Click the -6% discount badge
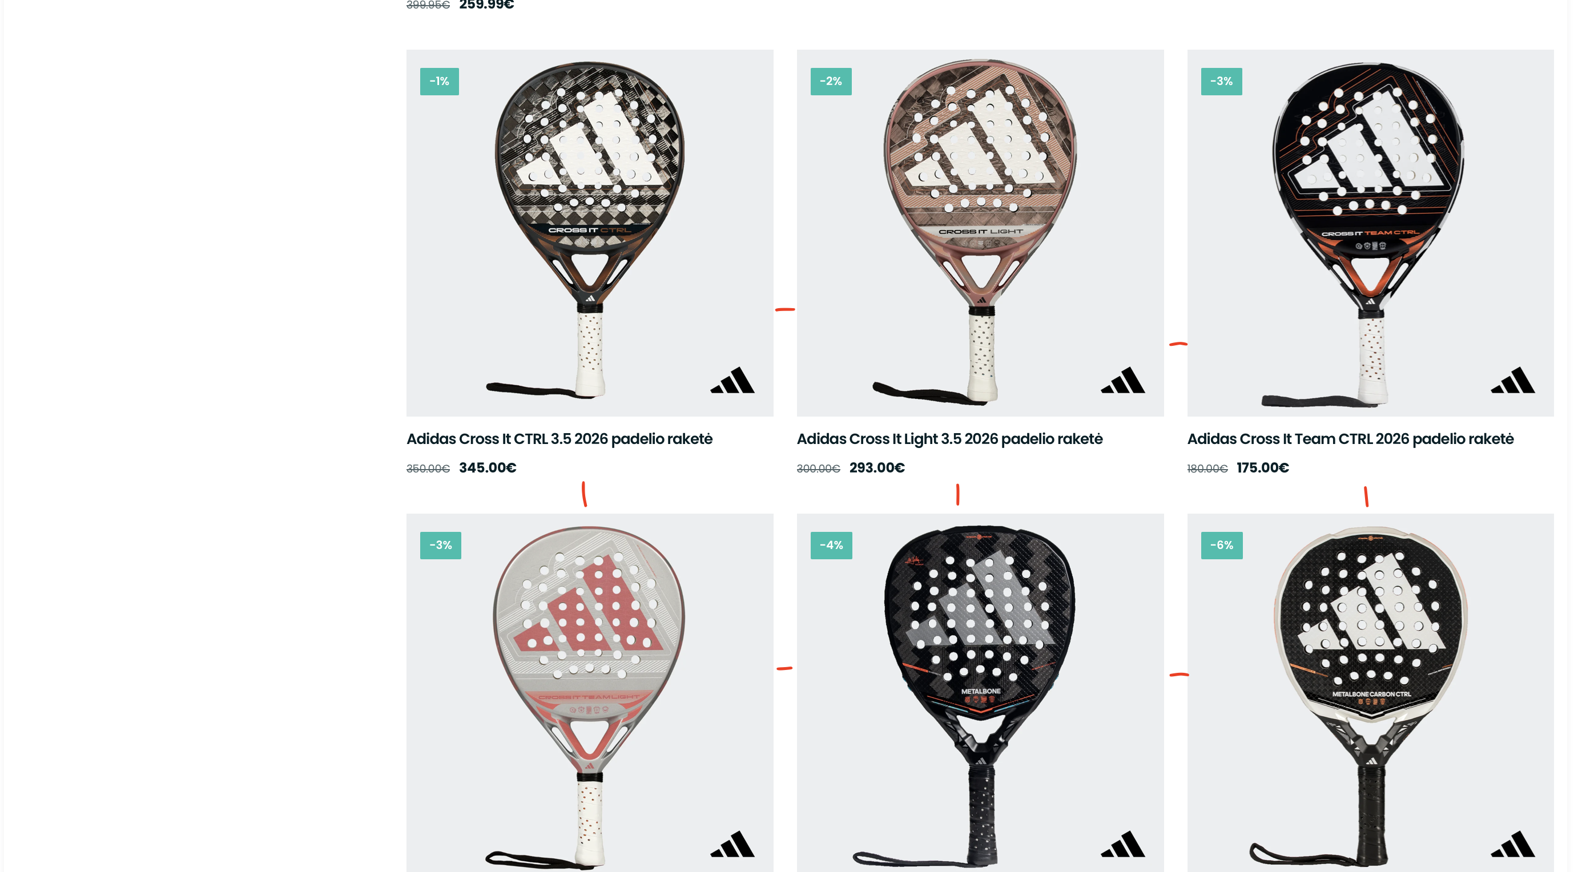1586x872 pixels. click(x=1222, y=545)
